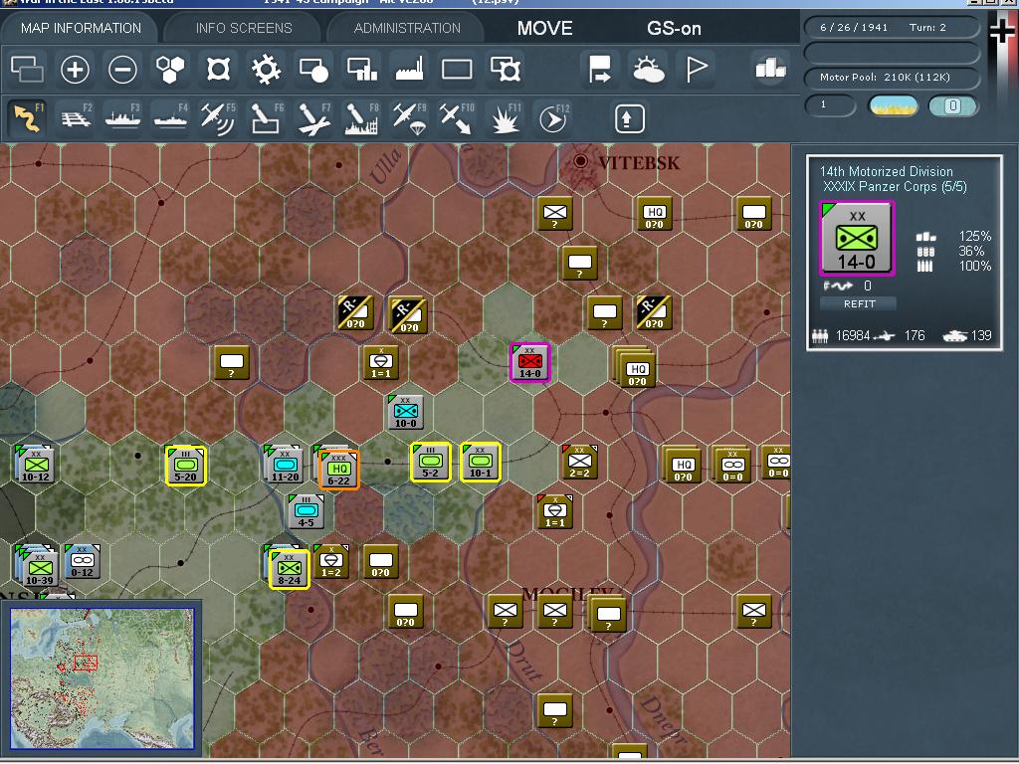The image size is (1019, 764).
Task: Click the date 6/26/1941 Turn: 2 box
Action: pos(892,27)
